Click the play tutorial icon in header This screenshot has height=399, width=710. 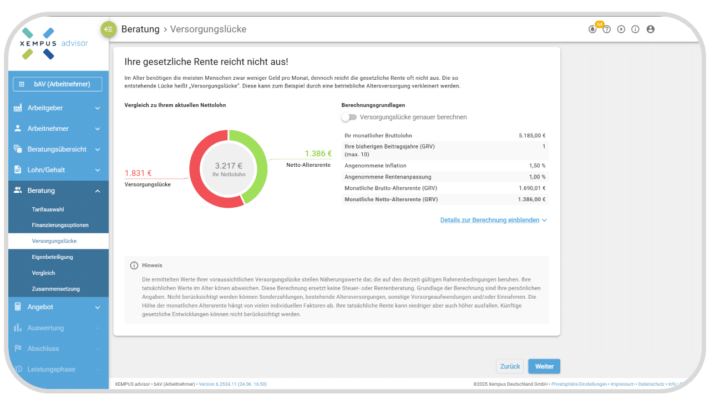[x=621, y=29]
